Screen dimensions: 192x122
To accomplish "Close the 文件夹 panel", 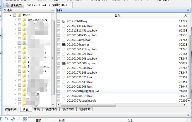I will 53,10.
